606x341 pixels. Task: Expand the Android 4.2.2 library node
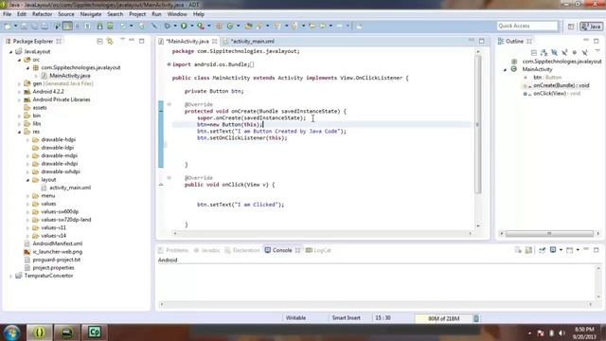click(x=19, y=92)
